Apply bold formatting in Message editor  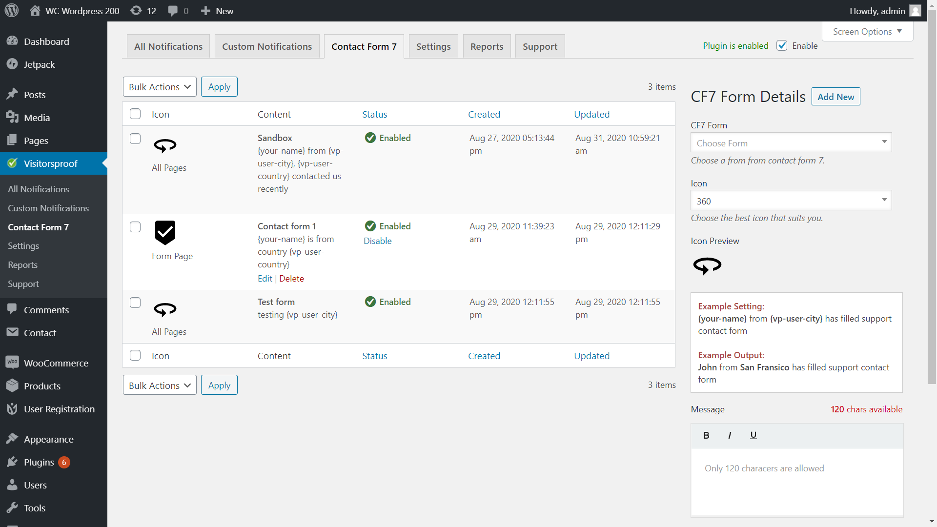[x=706, y=435]
